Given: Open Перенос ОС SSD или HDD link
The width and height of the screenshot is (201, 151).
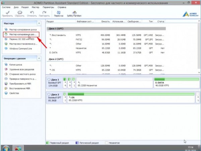Looking at the screenshot, I should pyautogui.click(x=22, y=39).
